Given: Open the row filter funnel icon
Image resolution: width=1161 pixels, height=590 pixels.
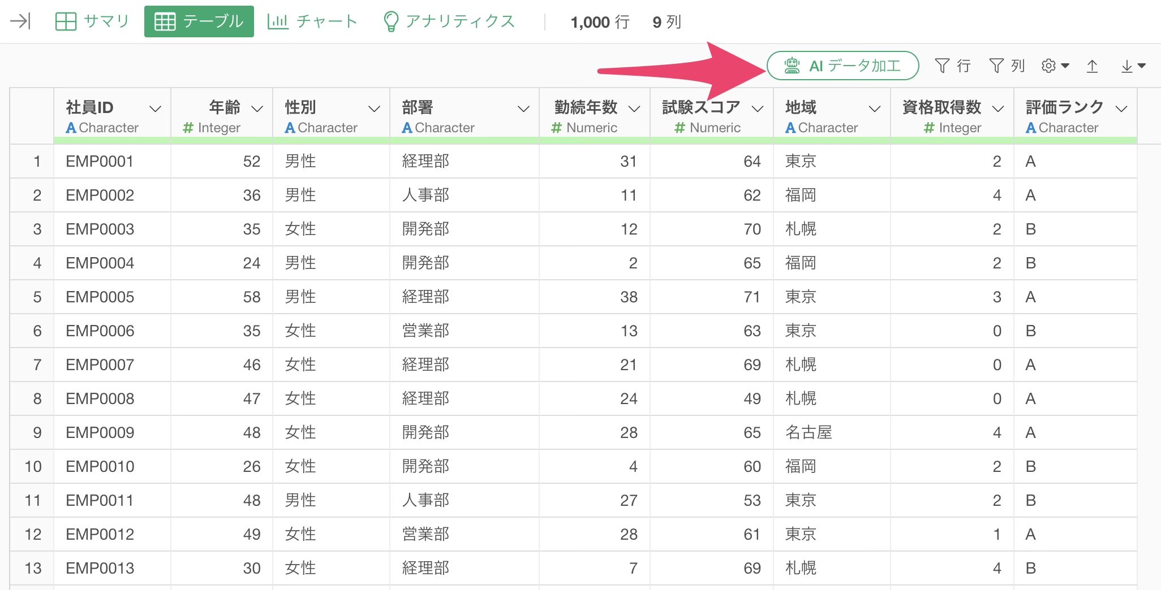Looking at the screenshot, I should pos(942,66).
